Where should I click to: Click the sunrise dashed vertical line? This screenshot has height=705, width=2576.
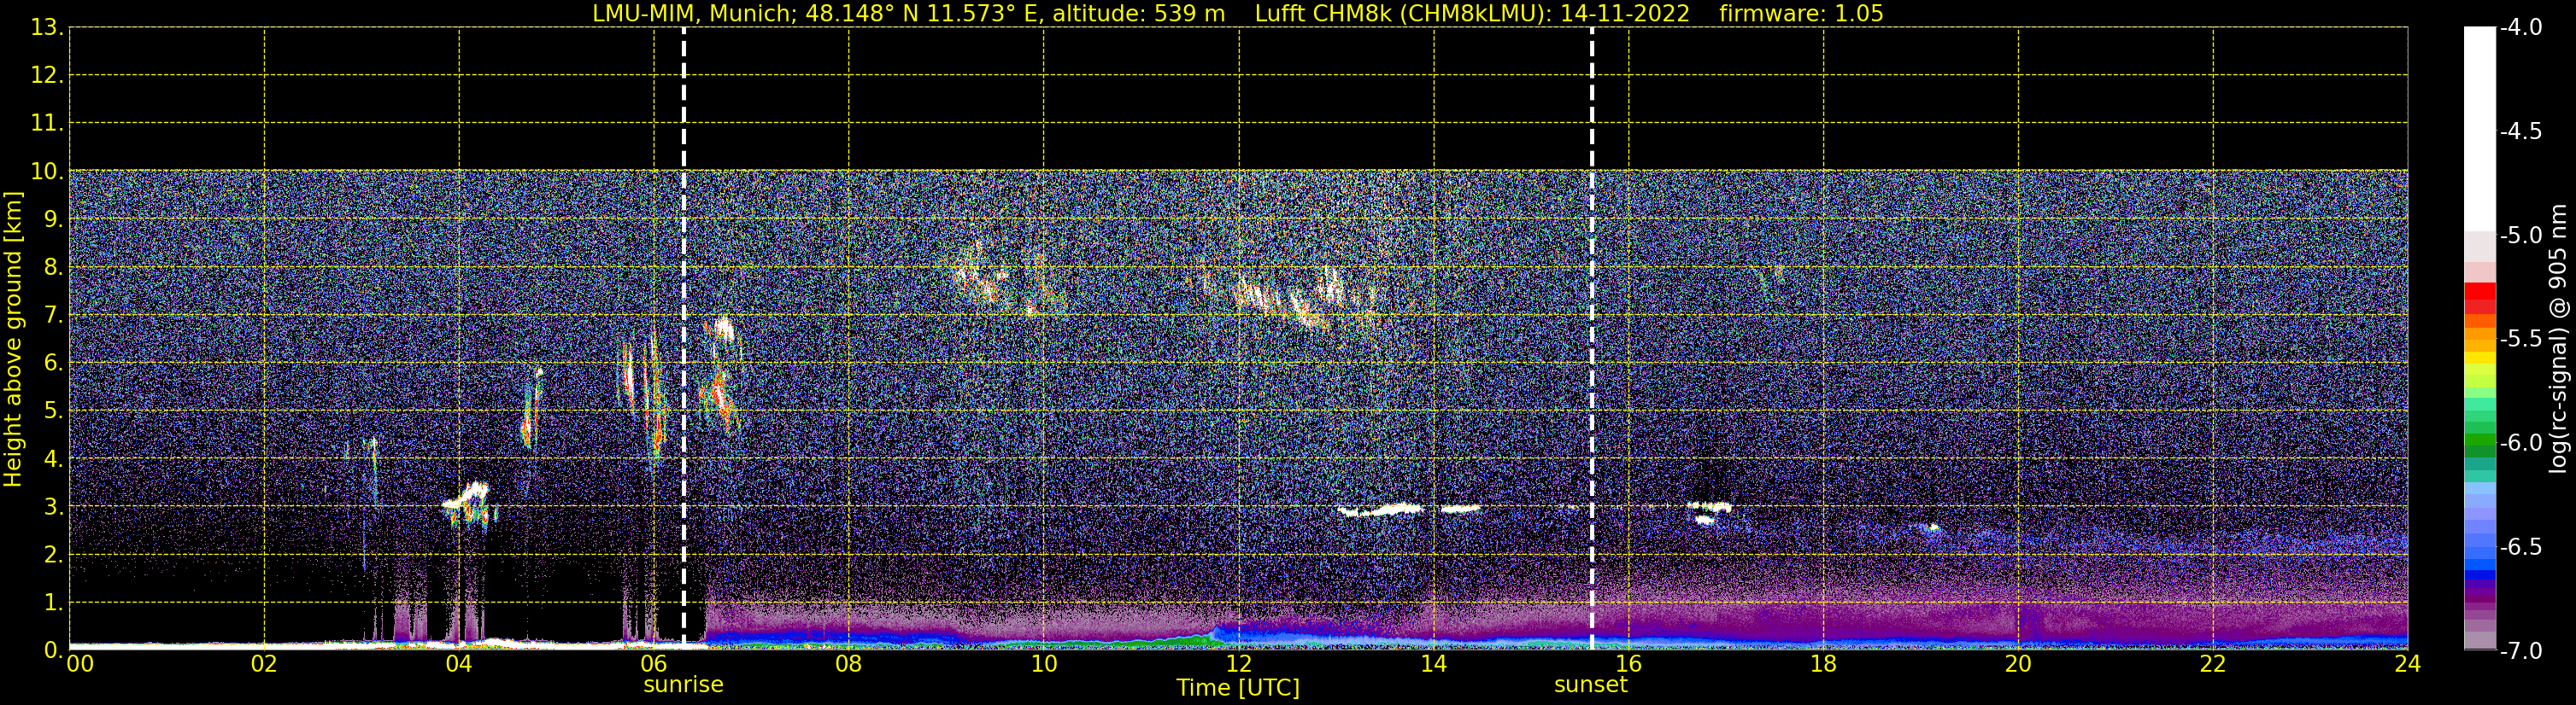[x=684, y=337]
